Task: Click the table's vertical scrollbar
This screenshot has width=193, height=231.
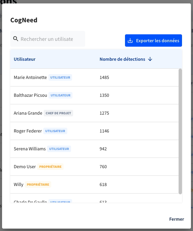Action: point(180,131)
